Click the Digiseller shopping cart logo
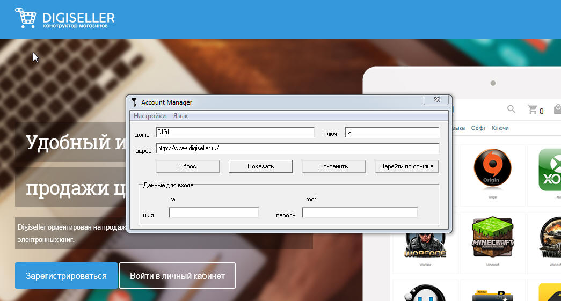The image size is (561, 301). [25, 18]
